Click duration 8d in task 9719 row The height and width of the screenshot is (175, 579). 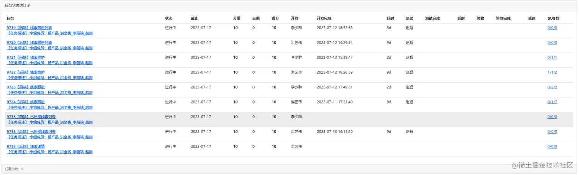(389, 28)
